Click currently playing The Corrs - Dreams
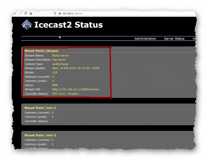 tap(65, 94)
